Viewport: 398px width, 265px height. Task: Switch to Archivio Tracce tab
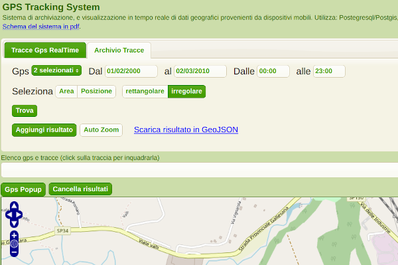[x=119, y=50]
